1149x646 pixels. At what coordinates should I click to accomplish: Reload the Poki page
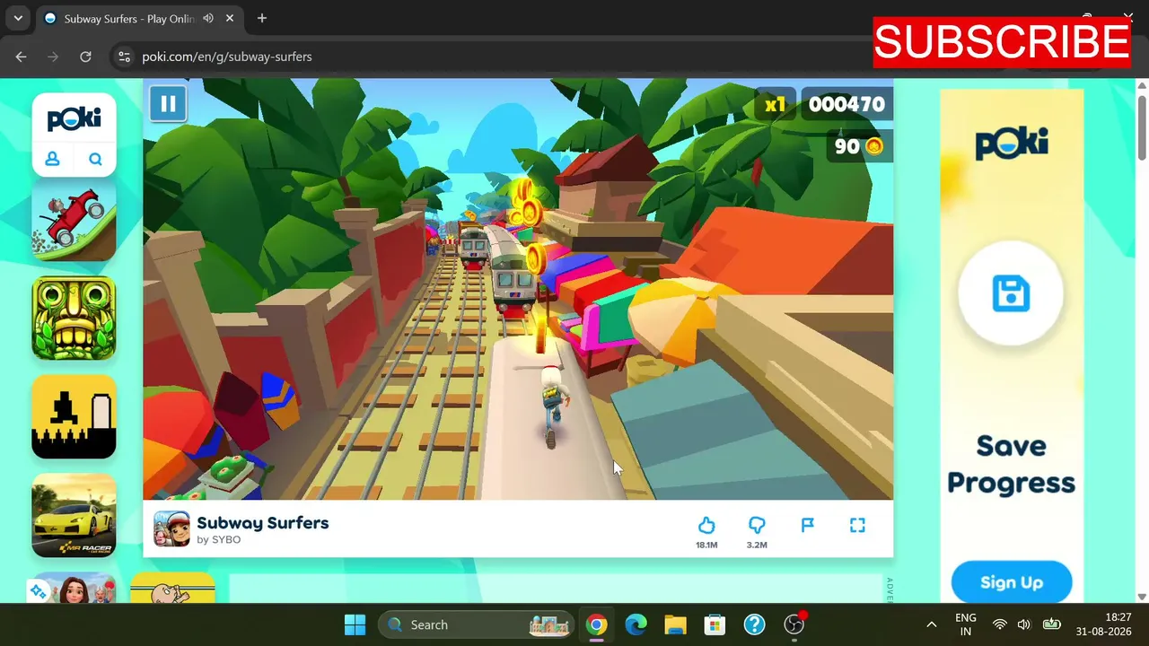pyautogui.click(x=85, y=57)
